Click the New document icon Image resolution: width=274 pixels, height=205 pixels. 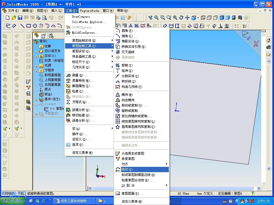click(7, 18)
